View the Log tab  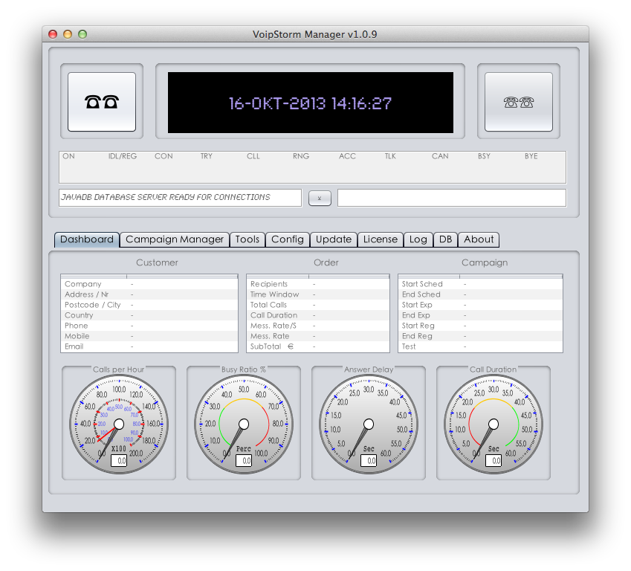pyautogui.click(x=418, y=239)
